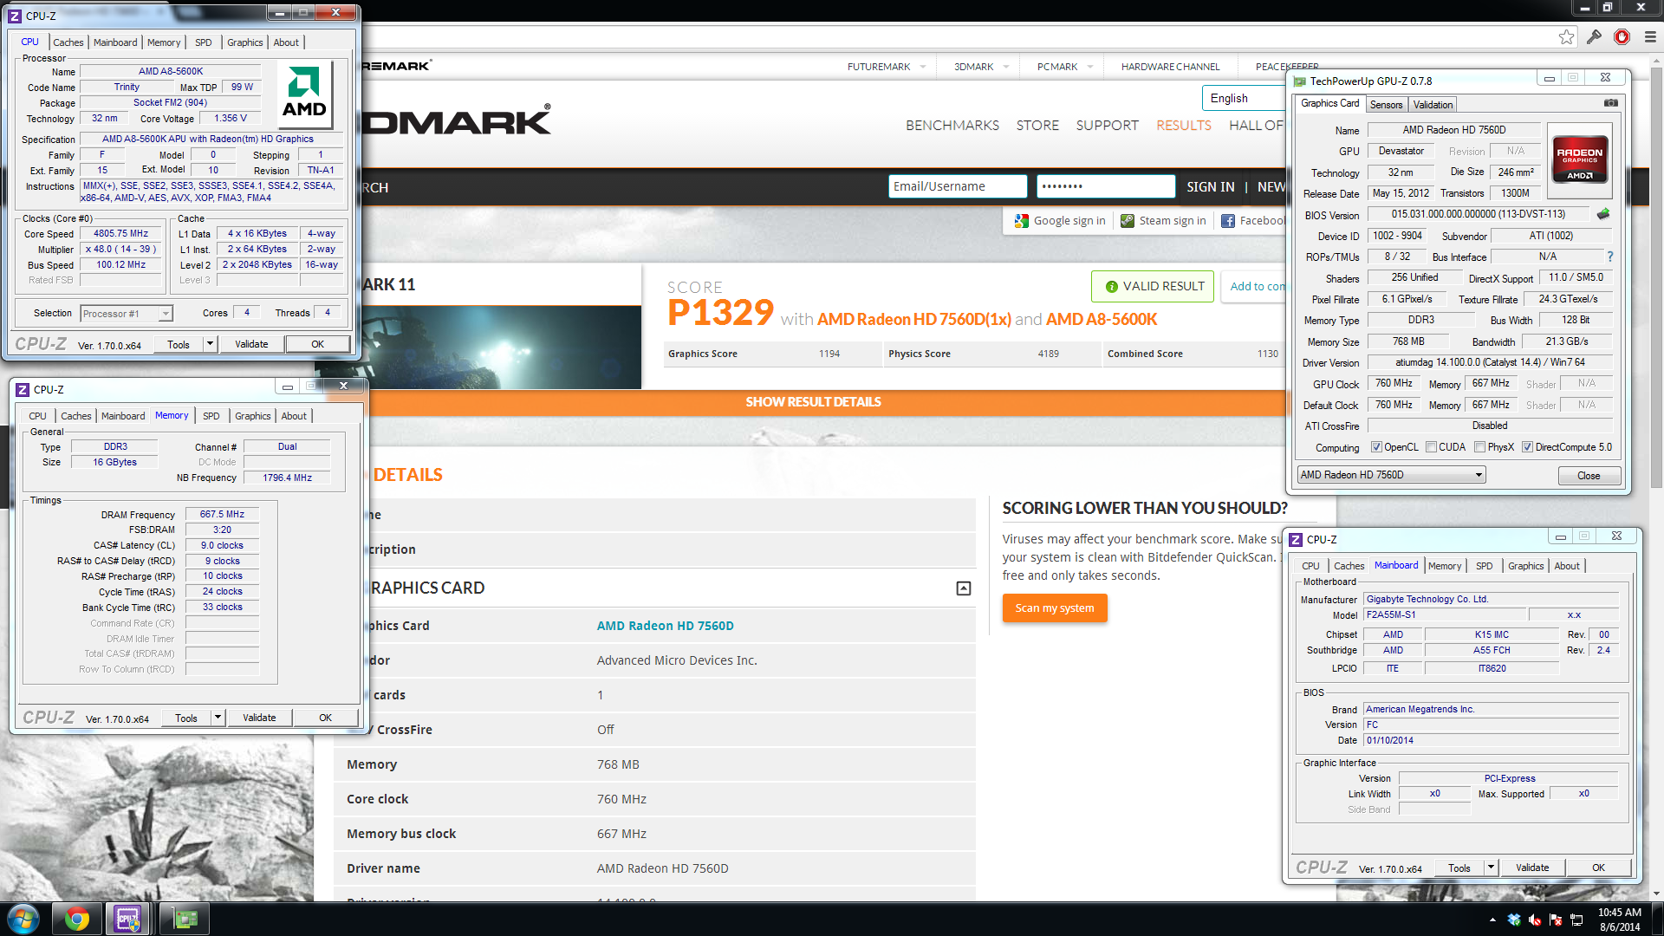Click the Close button in GPU-Z

pyautogui.click(x=1589, y=476)
